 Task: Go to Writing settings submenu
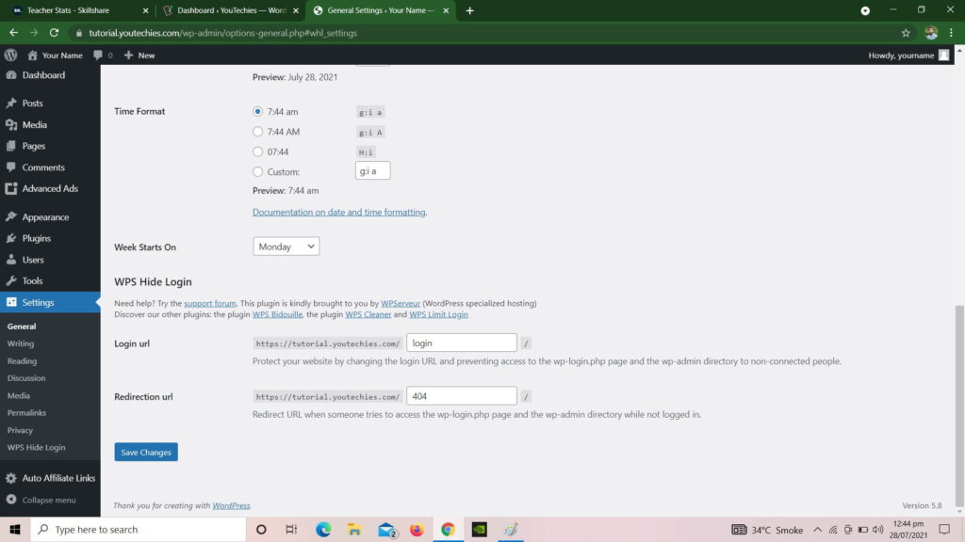[x=21, y=343]
